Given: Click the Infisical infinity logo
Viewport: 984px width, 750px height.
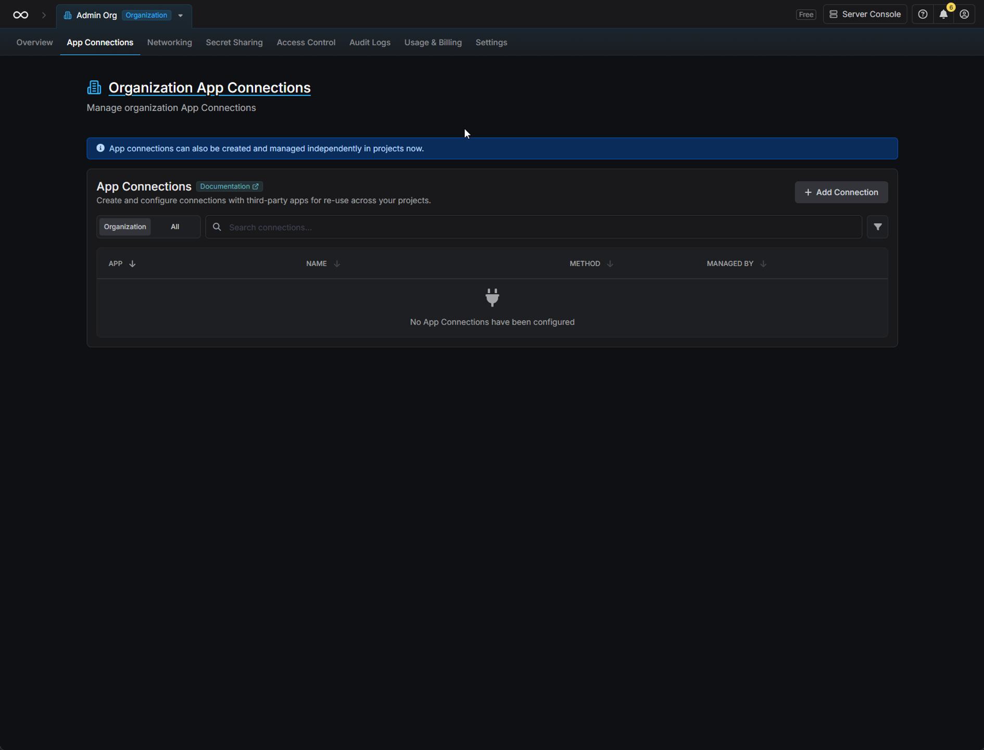Looking at the screenshot, I should [21, 15].
